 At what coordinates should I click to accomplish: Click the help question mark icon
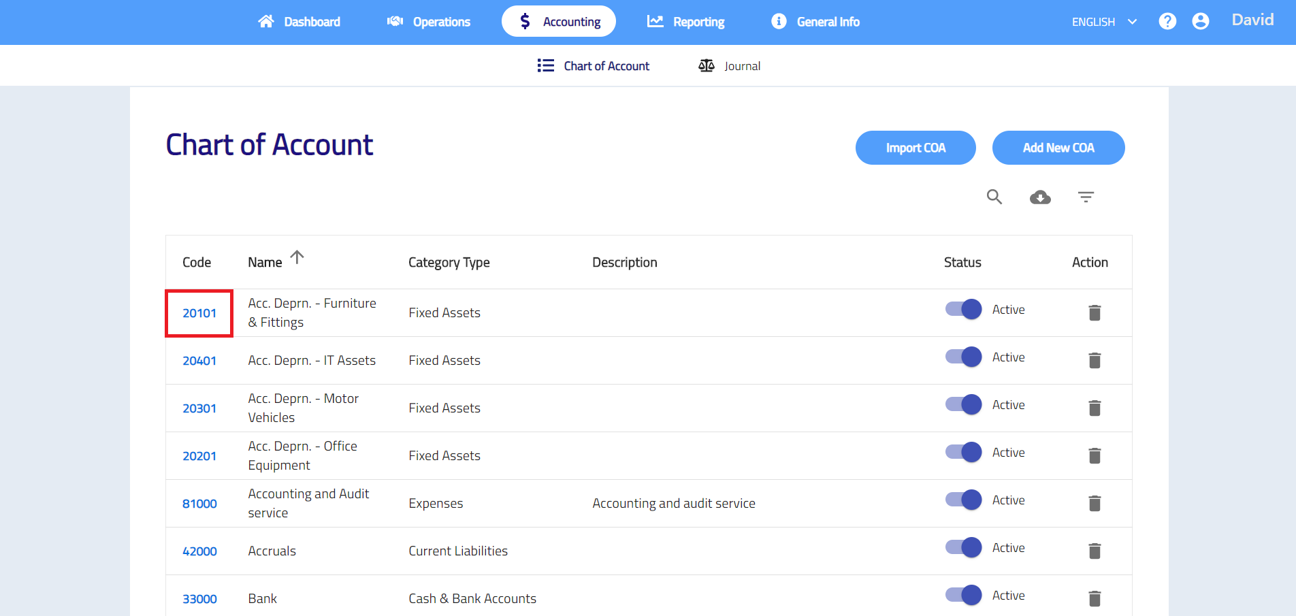point(1167,22)
